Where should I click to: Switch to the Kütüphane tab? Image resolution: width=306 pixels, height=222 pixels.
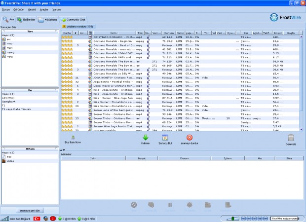point(48,20)
